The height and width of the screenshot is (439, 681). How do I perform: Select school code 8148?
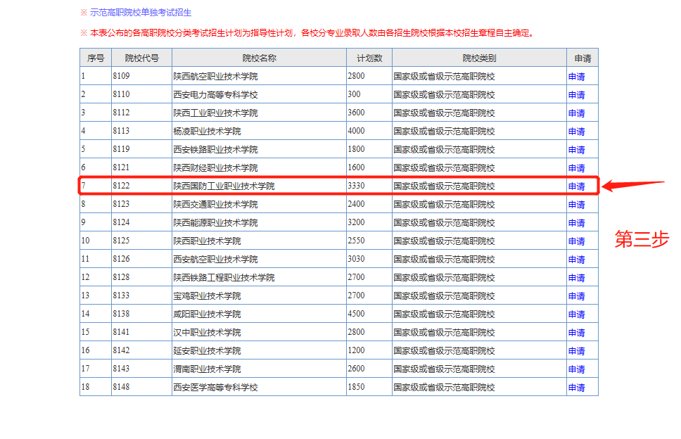click(x=121, y=387)
